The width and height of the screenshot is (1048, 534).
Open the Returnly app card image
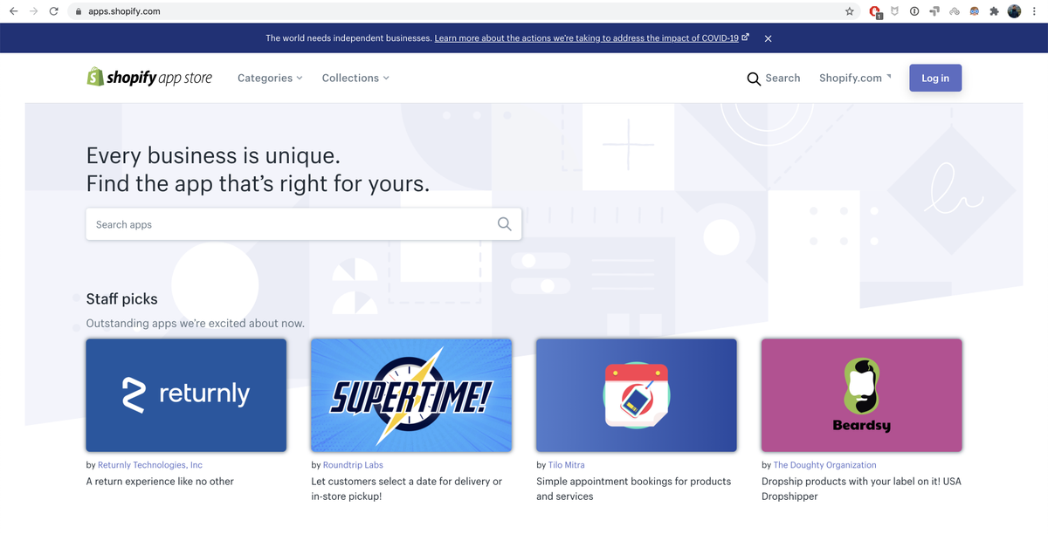pyautogui.click(x=186, y=395)
